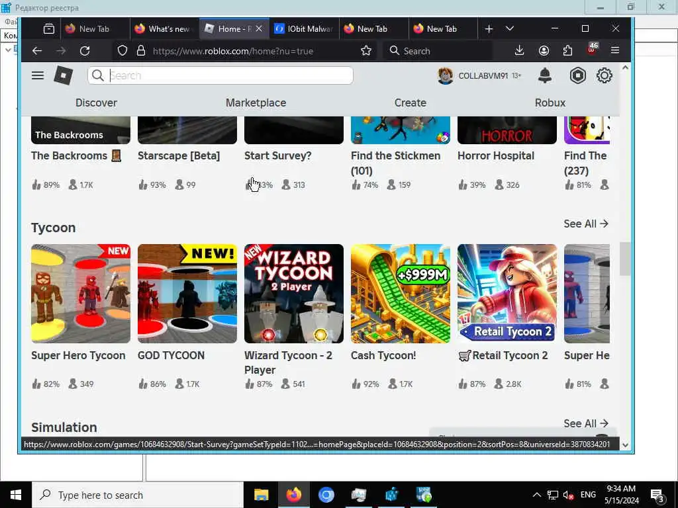Focus the Roblox search field

click(x=220, y=75)
